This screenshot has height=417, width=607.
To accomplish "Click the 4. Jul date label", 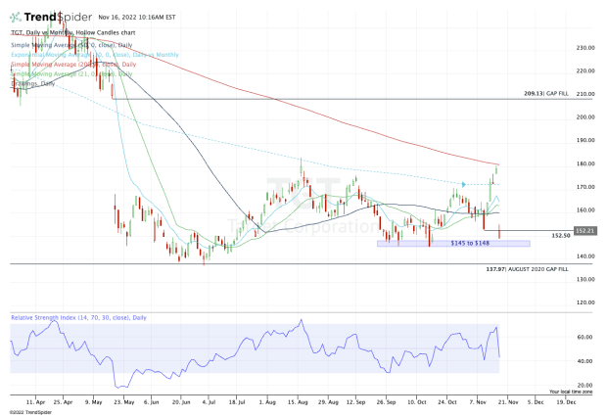I will (209, 402).
